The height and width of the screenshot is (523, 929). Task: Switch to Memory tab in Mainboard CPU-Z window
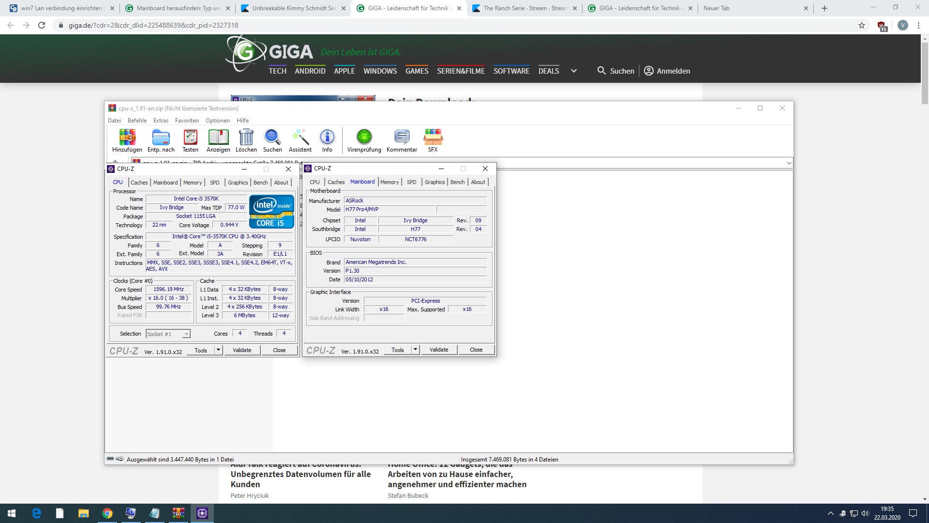[x=390, y=182]
